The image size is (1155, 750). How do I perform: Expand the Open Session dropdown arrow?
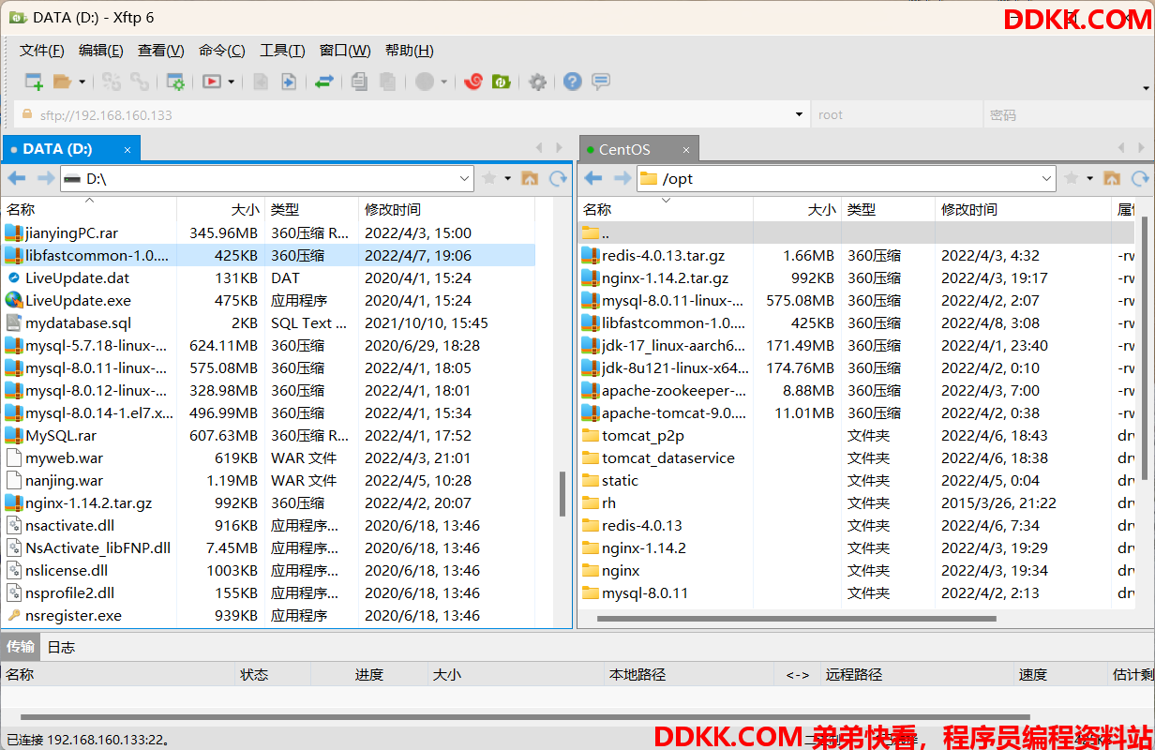pyautogui.click(x=82, y=82)
